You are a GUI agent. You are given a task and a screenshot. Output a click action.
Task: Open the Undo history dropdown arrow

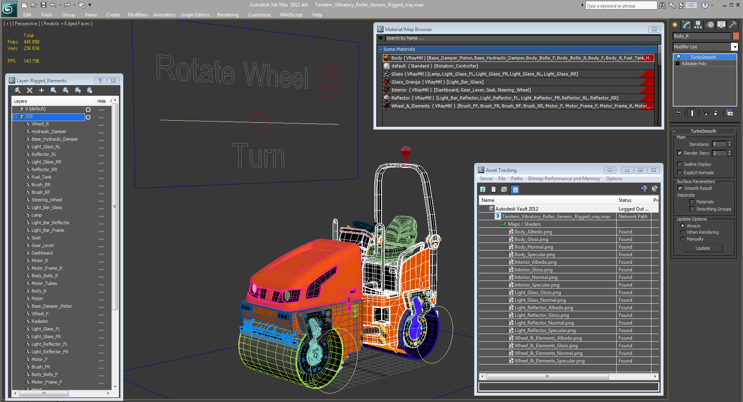tap(60, 5)
